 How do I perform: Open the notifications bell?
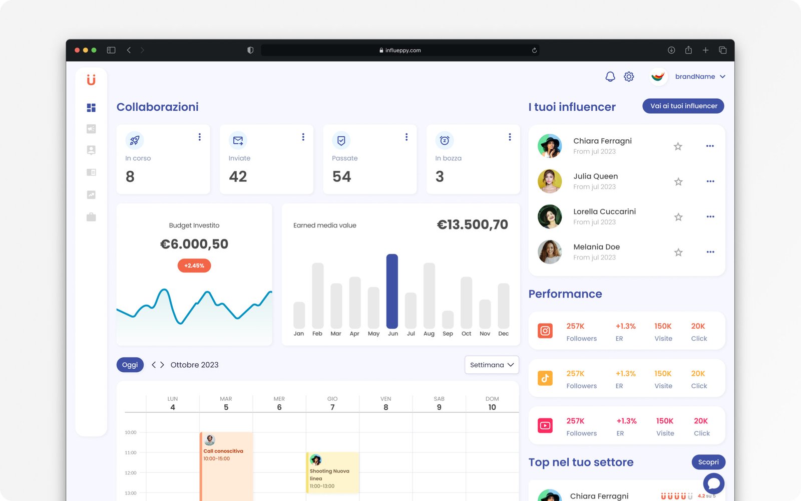tap(610, 77)
